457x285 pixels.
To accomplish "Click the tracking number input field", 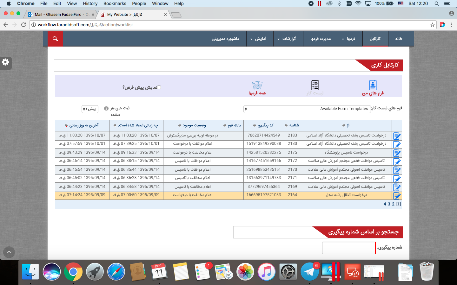I will point(348,248).
